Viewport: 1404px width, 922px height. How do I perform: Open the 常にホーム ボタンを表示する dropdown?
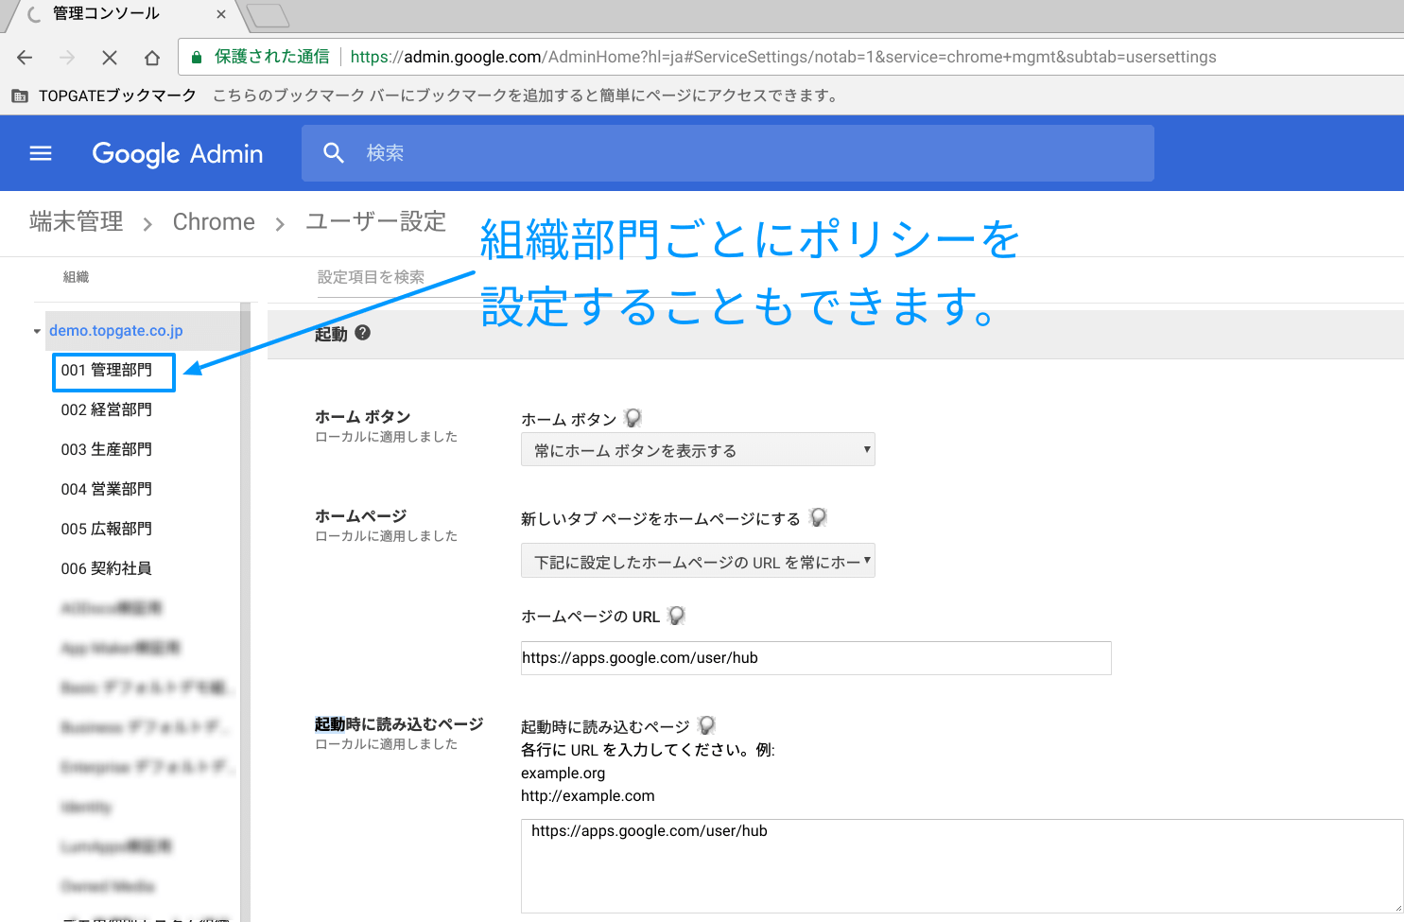click(x=698, y=449)
